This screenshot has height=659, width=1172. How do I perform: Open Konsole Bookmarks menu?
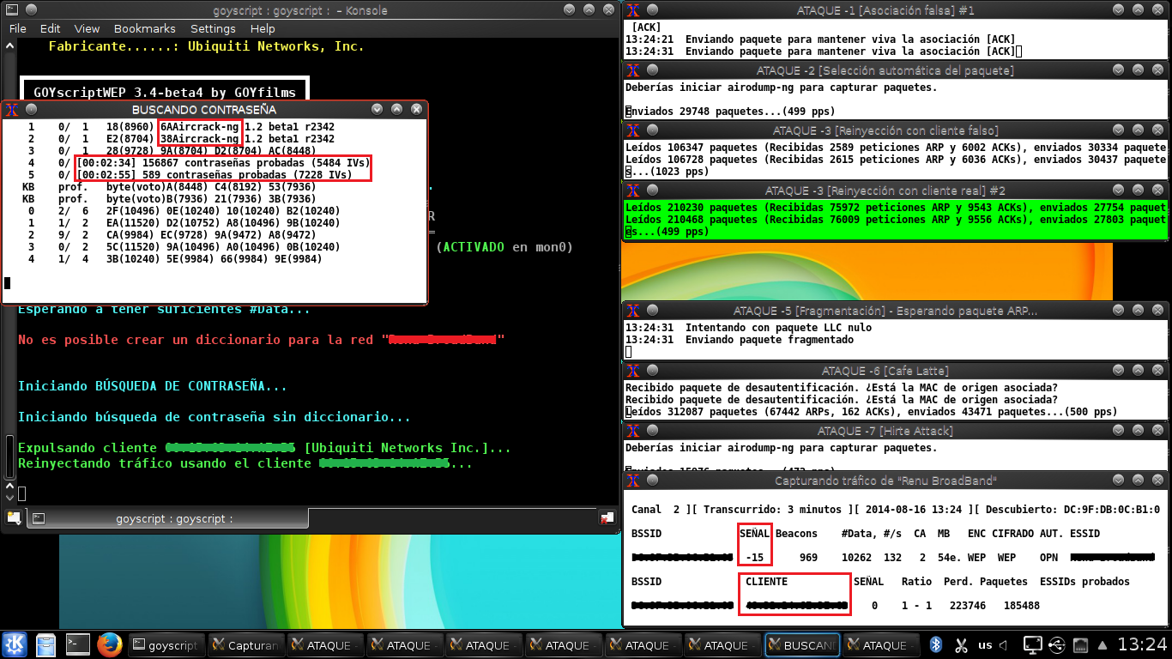[x=144, y=28]
